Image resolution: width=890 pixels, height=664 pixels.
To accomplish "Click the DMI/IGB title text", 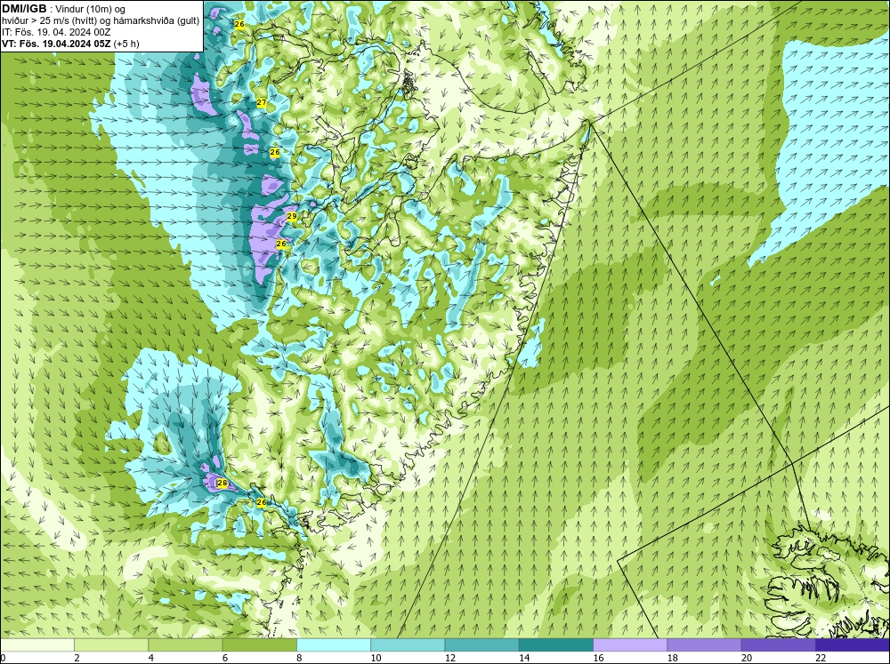I will pos(24,9).
